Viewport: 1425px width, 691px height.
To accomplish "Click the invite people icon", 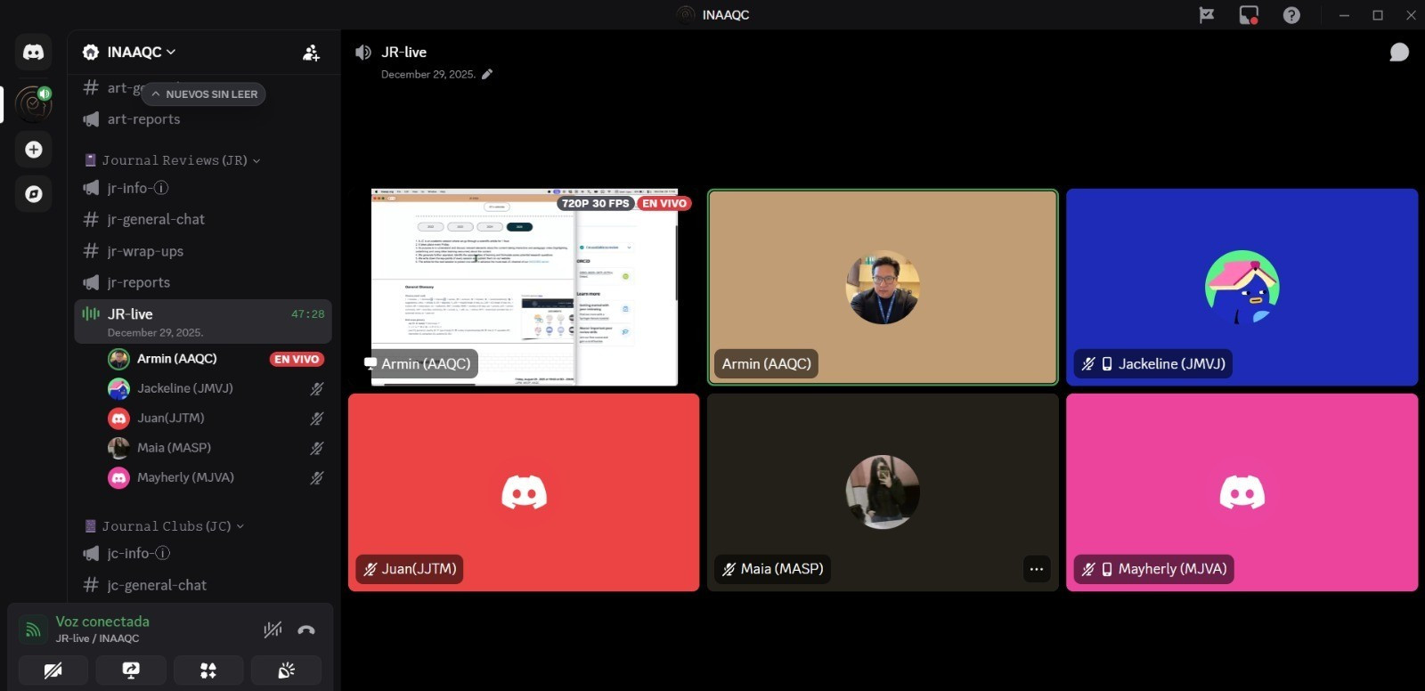I will point(311,53).
